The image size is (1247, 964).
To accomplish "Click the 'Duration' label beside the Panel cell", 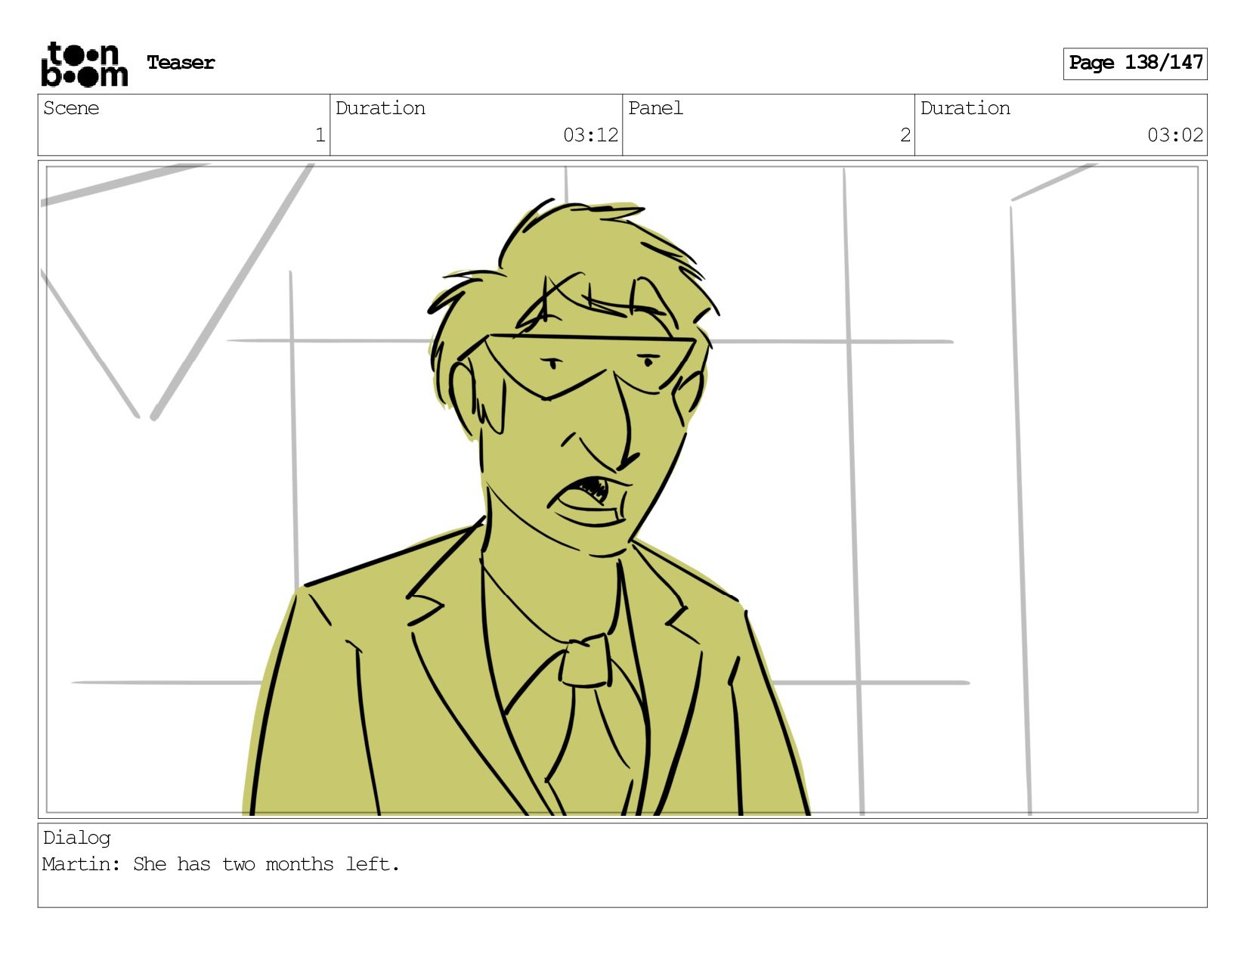I will [x=965, y=108].
